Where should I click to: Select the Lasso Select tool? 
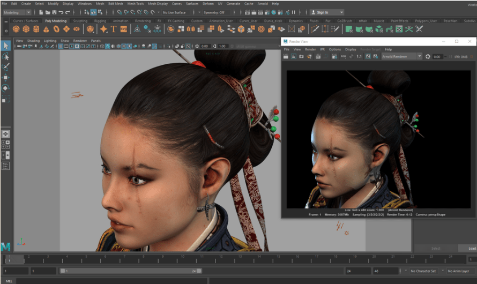point(6,56)
